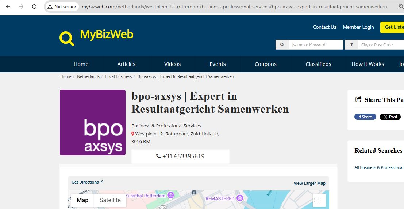The height and width of the screenshot is (209, 404).
Task: Call +31 653395619 phone button
Action: pyautogui.click(x=180, y=156)
